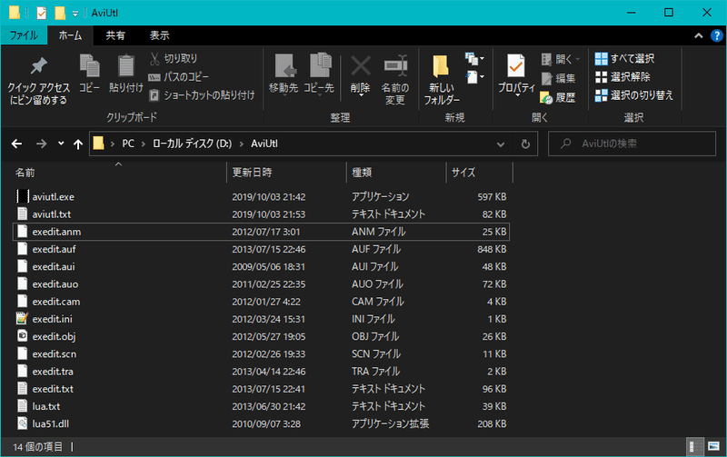Select the aviutl.exe file
Viewport: 727px width, 457px height.
pyautogui.click(x=261, y=196)
